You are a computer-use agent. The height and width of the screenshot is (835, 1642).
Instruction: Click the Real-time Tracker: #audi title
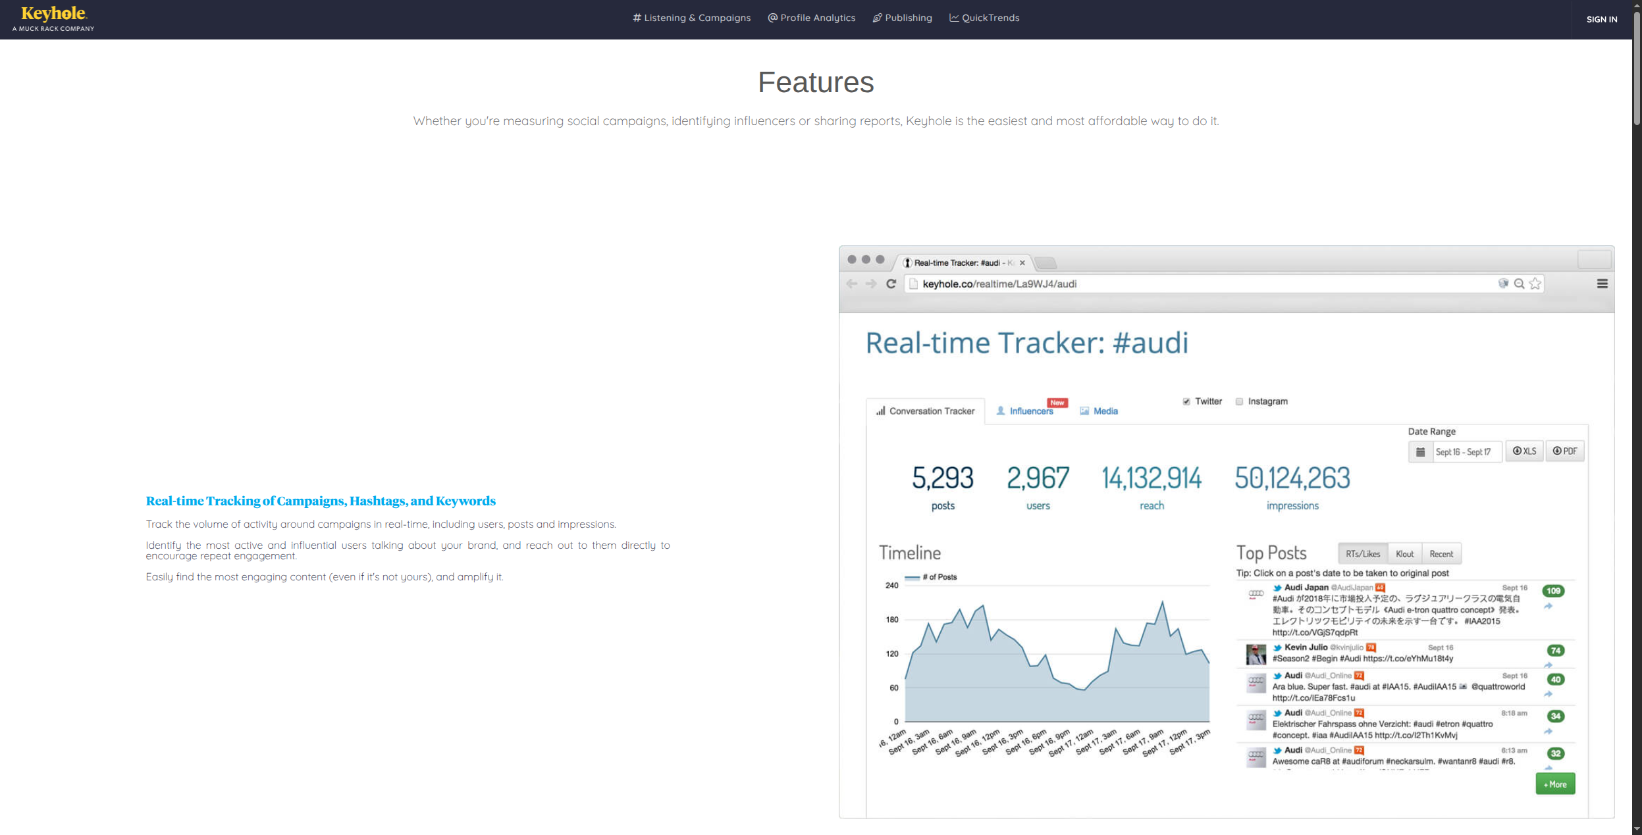(1026, 343)
